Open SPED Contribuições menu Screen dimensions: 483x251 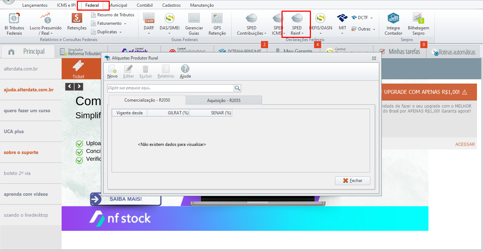(x=251, y=24)
